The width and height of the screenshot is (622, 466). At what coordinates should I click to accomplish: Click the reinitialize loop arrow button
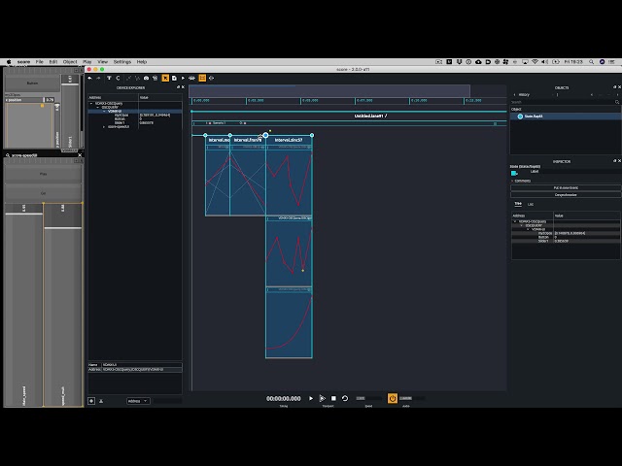[x=345, y=398]
